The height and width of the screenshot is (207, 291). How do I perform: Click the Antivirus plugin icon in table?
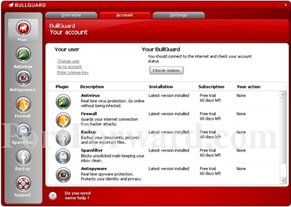coord(63,102)
